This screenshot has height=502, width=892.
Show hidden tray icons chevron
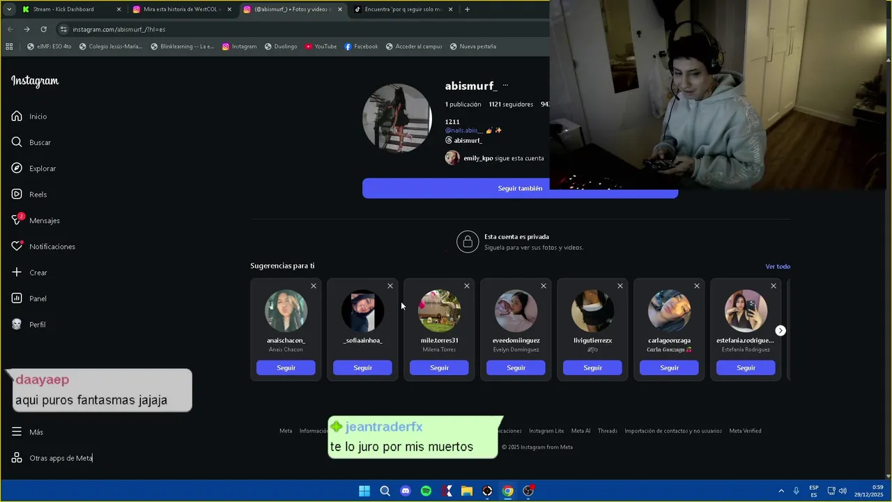(x=781, y=491)
